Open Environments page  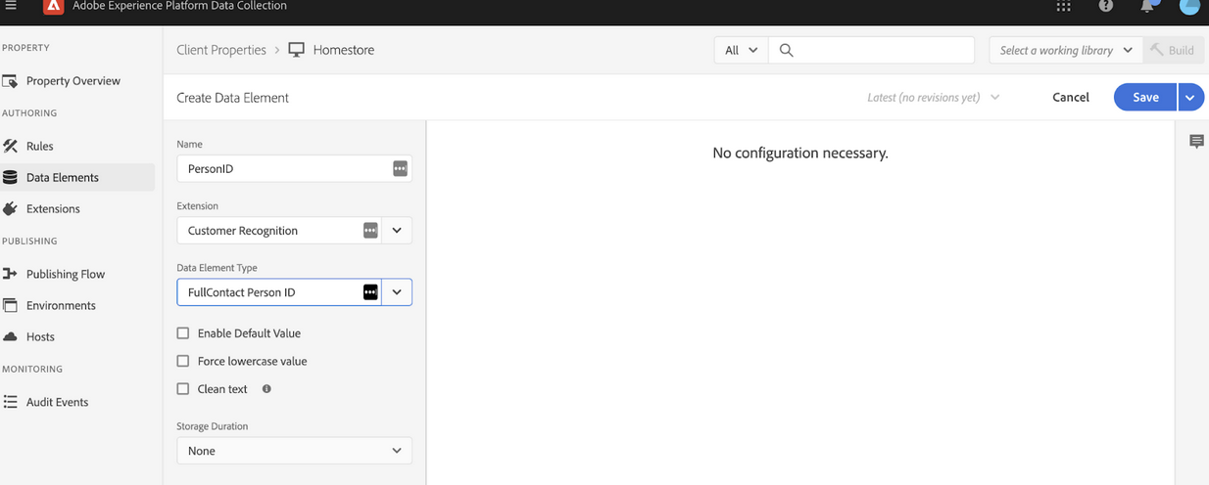61,305
